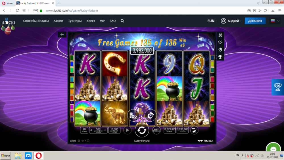This screenshot has width=284, height=160.
Task: Start autoplay with the play triangle button
Action: point(127,130)
